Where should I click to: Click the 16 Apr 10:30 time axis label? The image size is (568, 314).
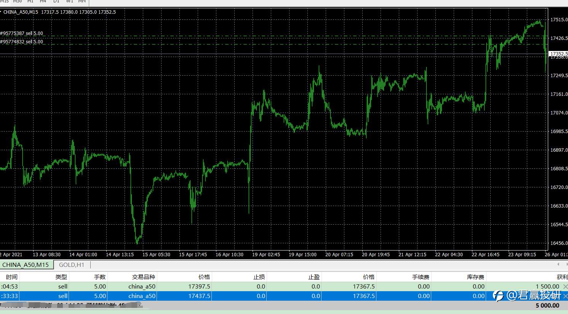click(x=229, y=255)
